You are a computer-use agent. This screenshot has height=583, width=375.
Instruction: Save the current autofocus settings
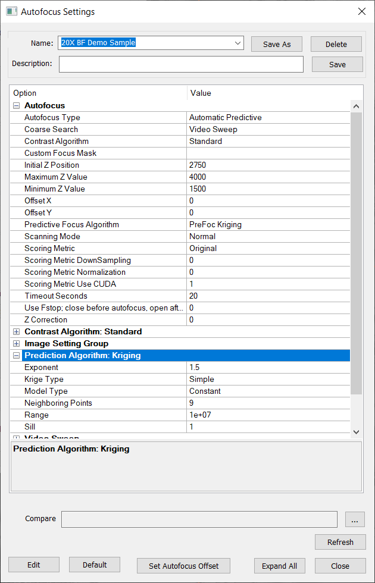pos(337,64)
